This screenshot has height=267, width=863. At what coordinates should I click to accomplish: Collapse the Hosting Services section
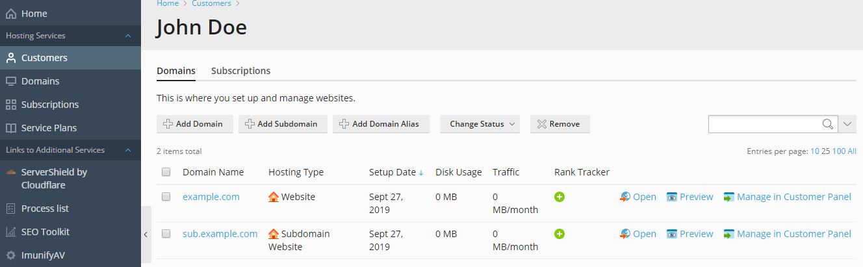click(x=128, y=36)
